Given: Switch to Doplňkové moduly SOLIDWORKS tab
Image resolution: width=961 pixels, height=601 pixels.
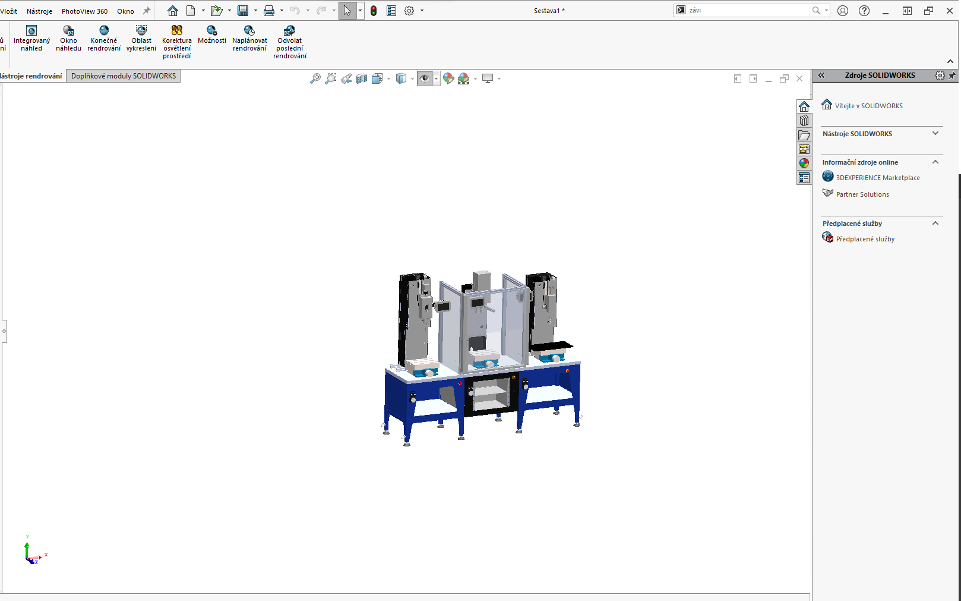Looking at the screenshot, I should coord(124,76).
